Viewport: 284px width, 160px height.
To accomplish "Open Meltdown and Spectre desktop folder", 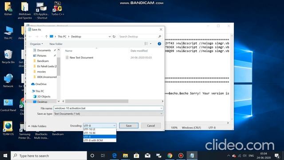I will (25, 10).
